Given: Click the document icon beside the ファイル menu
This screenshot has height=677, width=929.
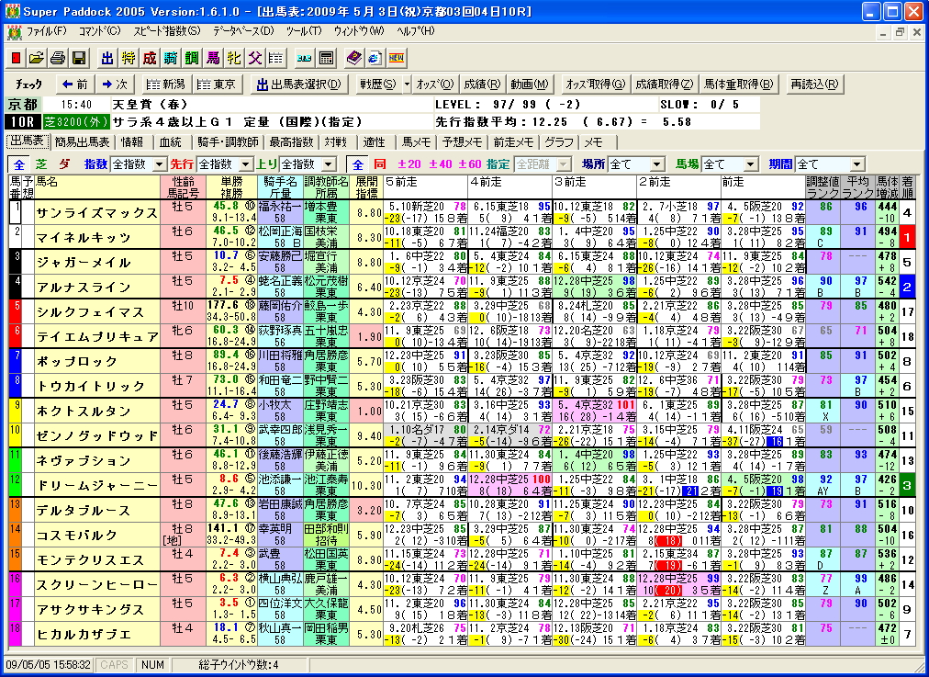Looking at the screenshot, I should pyautogui.click(x=14, y=32).
